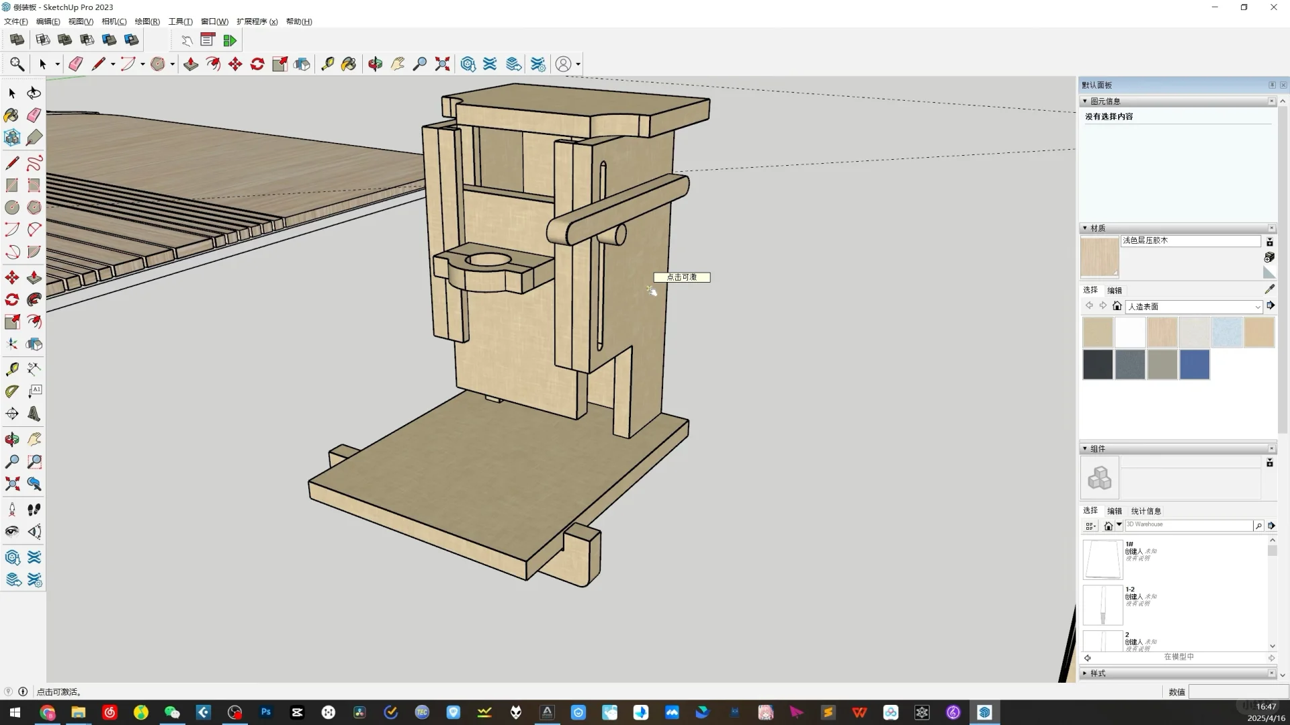Open the 人造表面 material library dropdown
The height and width of the screenshot is (725, 1290).
[x=1258, y=307]
